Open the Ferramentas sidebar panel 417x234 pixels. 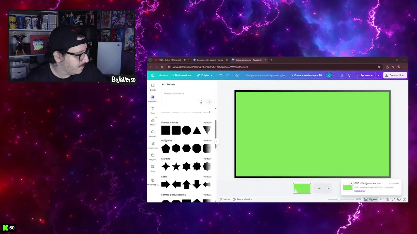coord(153,145)
